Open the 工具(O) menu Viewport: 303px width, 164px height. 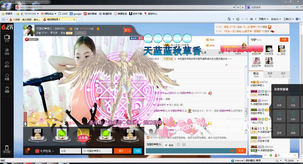[288, 19]
